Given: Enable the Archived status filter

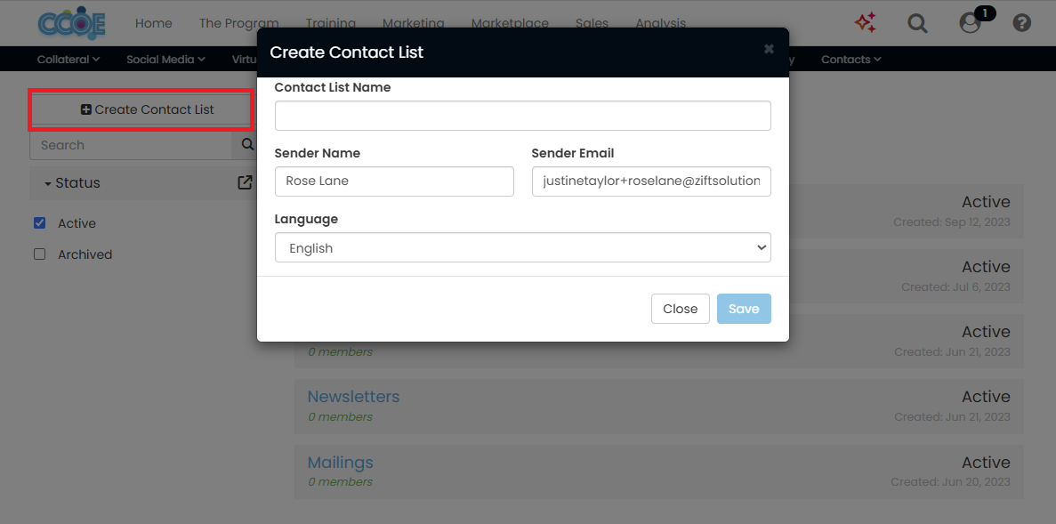Looking at the screenshot, I should [x=39, y=254].
